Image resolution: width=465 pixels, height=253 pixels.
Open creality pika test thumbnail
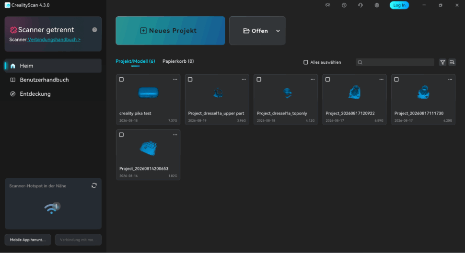point(148,93)
